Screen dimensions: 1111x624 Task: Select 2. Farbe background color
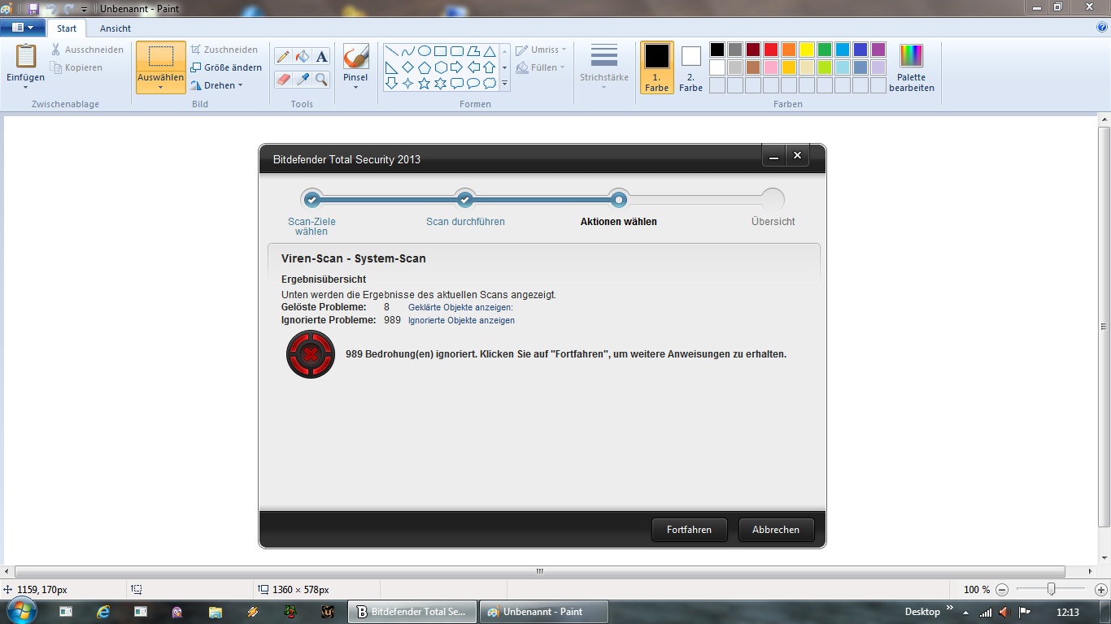coord(691,67)
